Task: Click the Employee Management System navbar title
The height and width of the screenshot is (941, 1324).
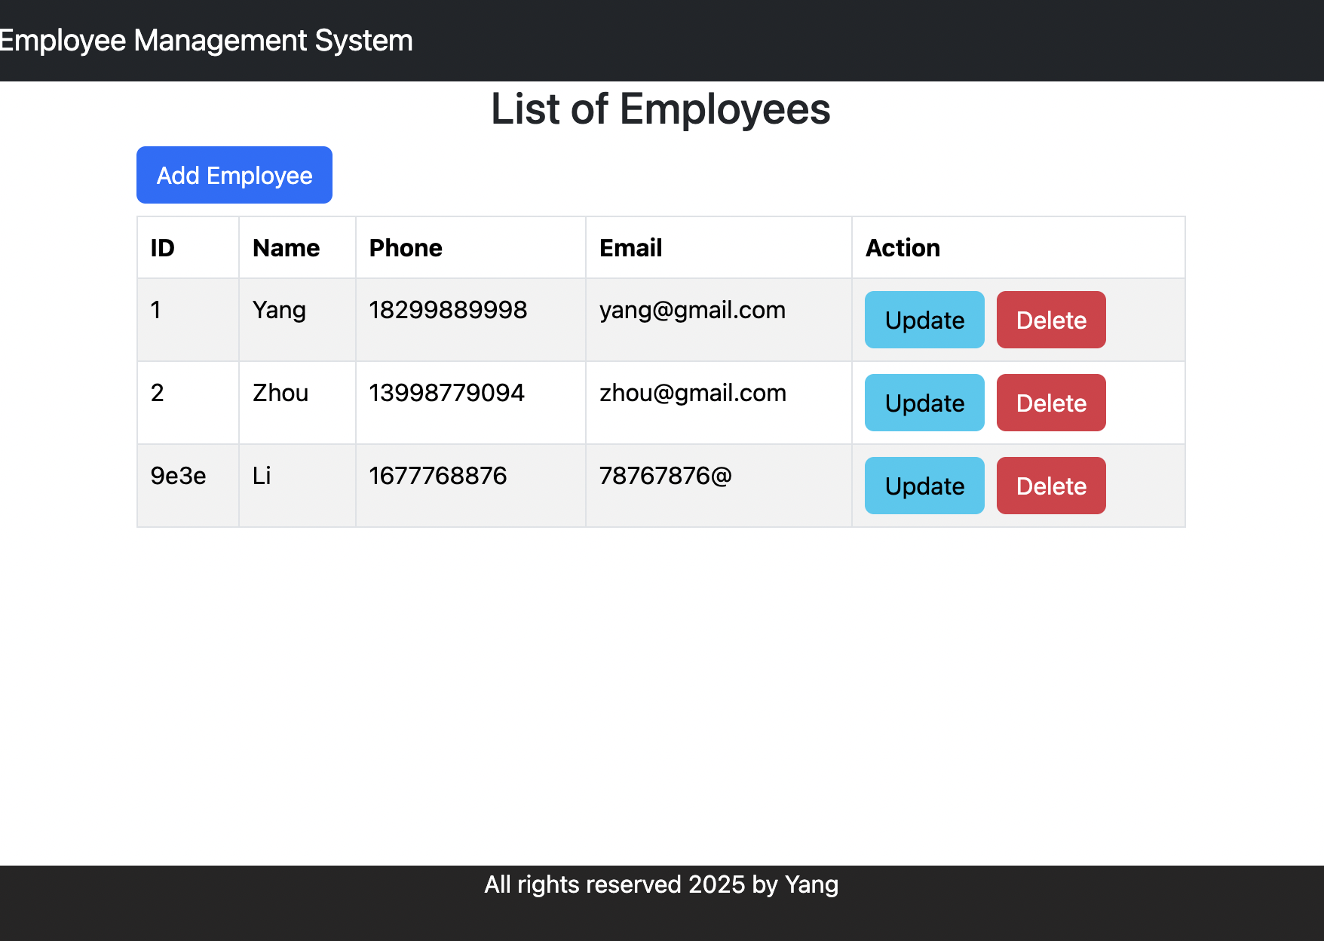Action: click(206, 41)
